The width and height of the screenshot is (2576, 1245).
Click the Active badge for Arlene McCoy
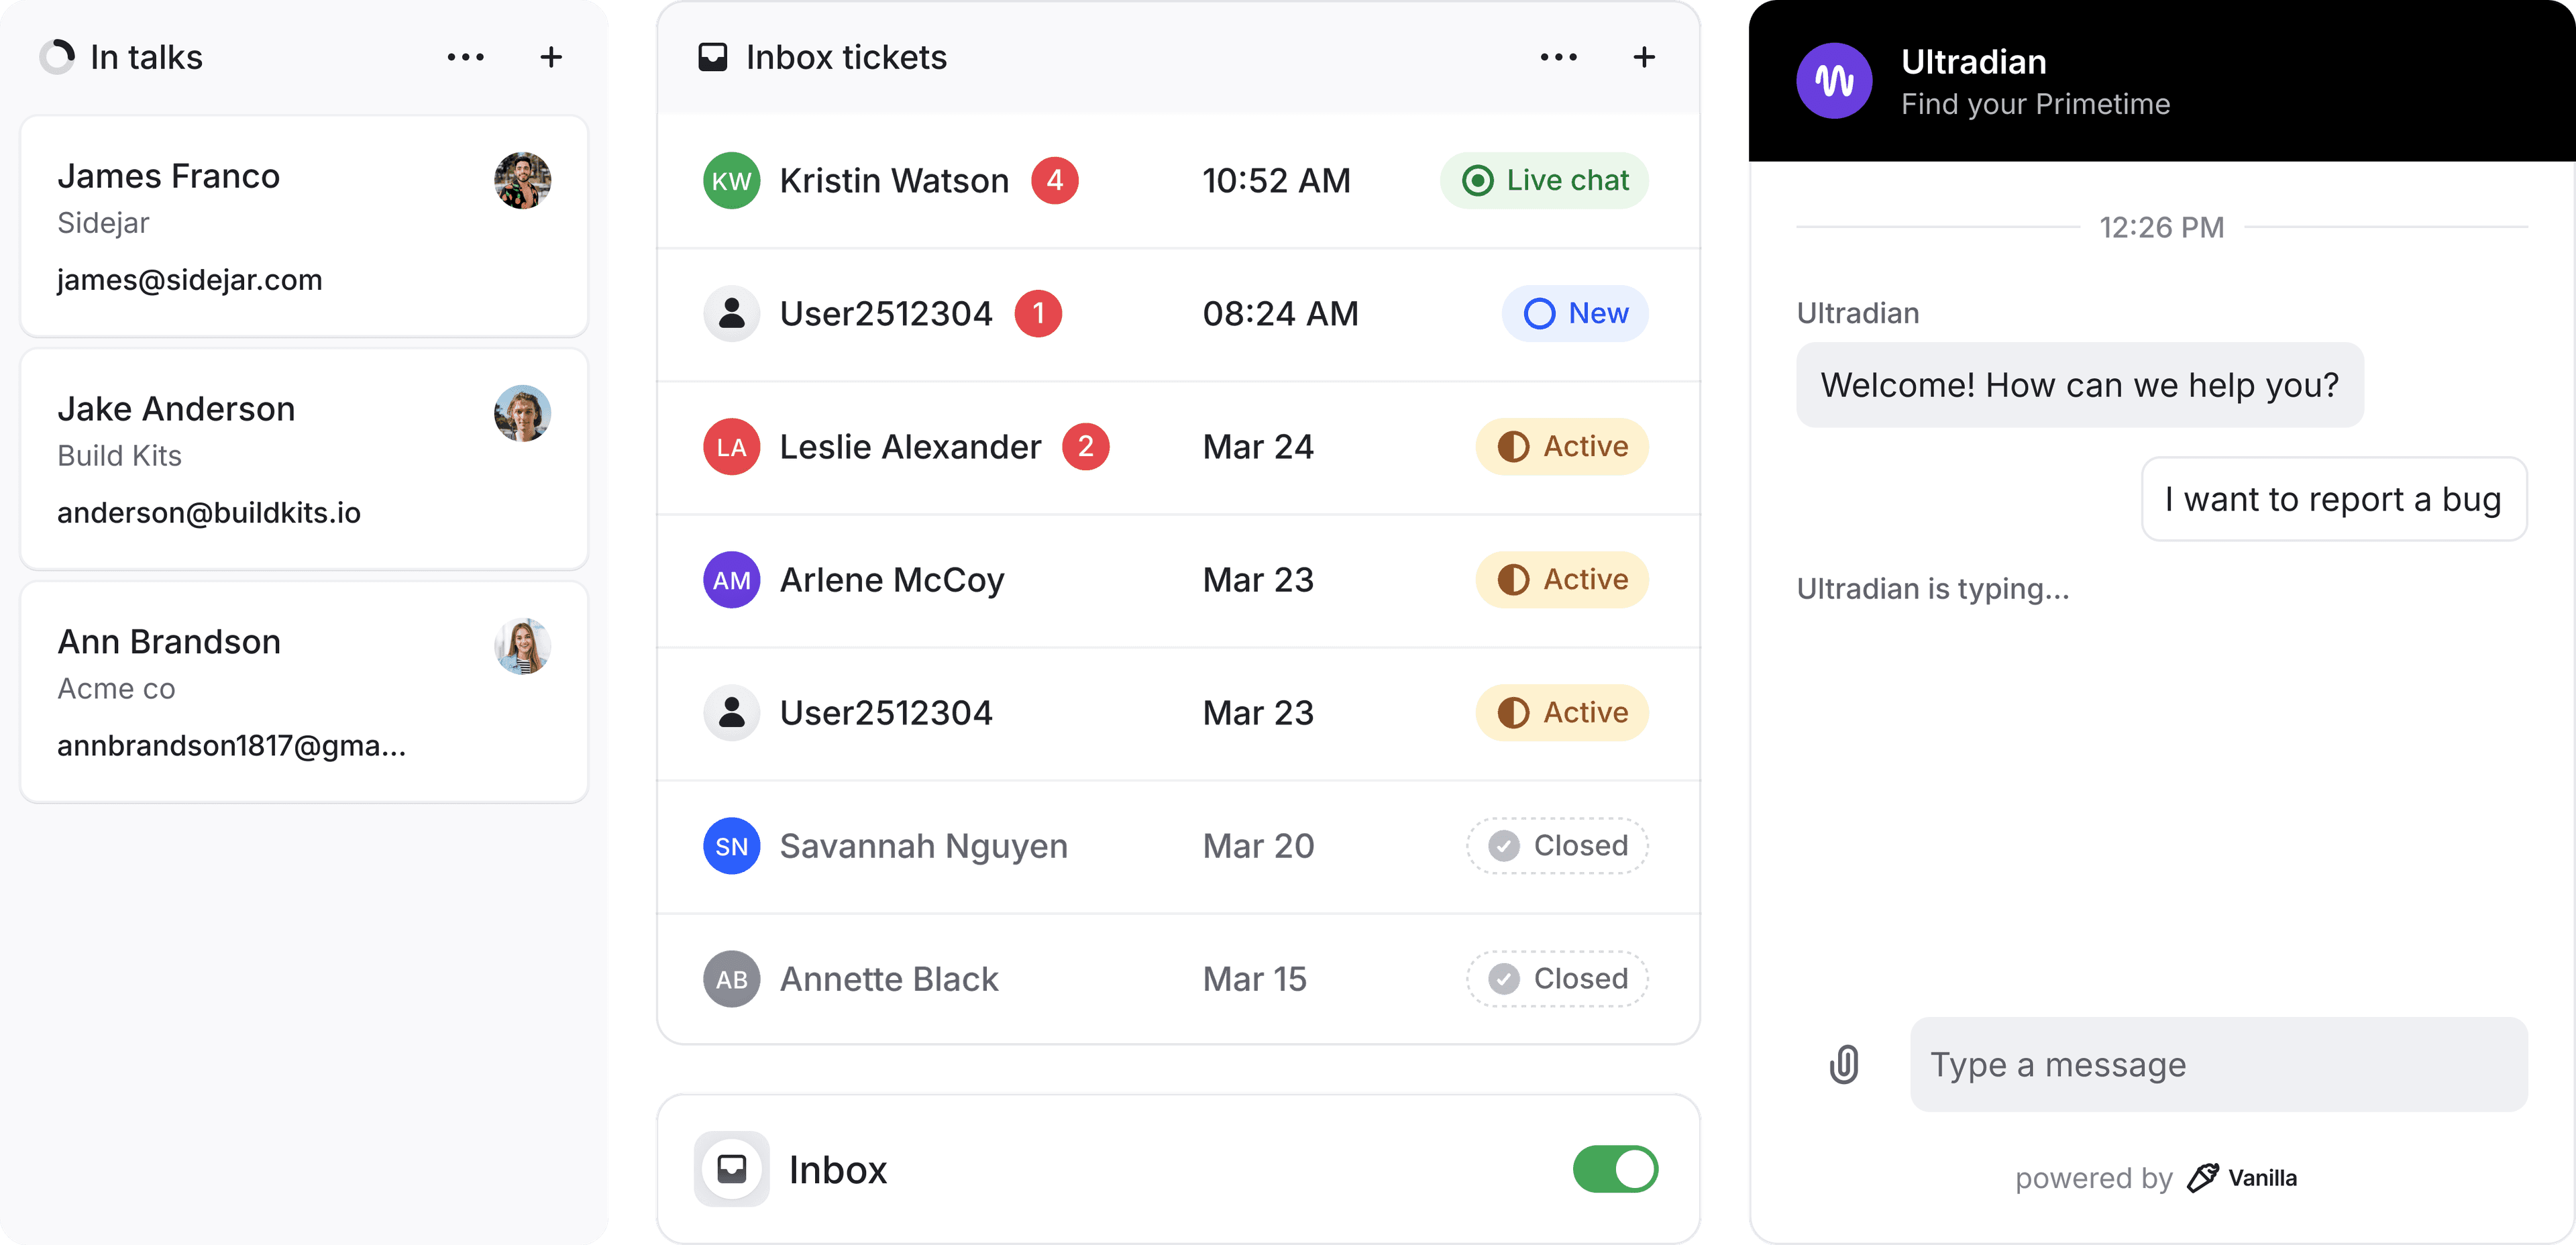click(1562, 580)
